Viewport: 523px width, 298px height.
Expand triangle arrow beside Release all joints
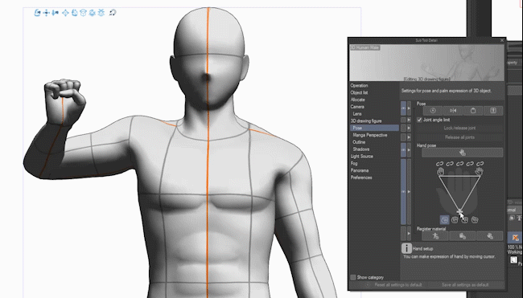click(x=410, y=137)
